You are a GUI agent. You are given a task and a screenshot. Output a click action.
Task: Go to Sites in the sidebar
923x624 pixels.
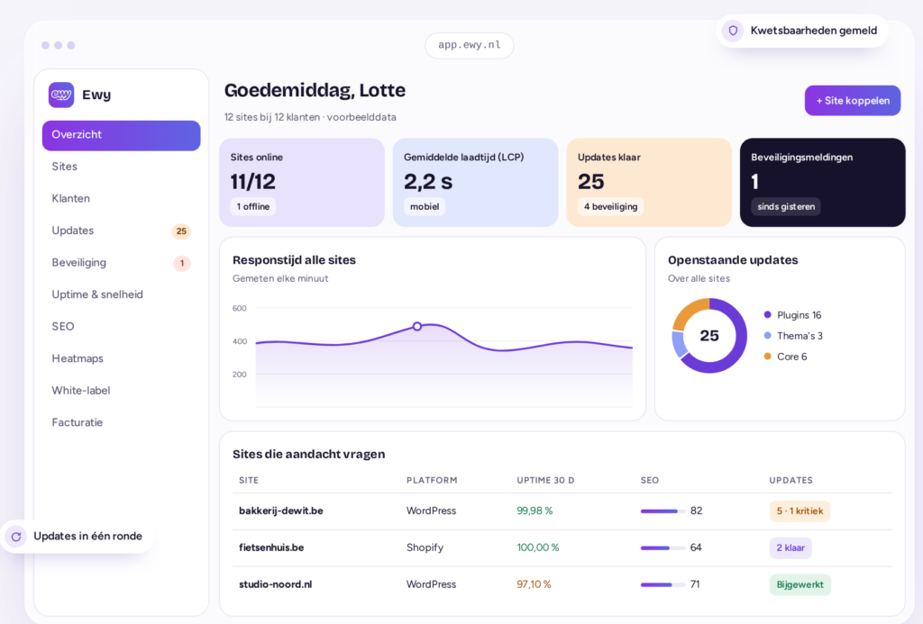(122, 167)
